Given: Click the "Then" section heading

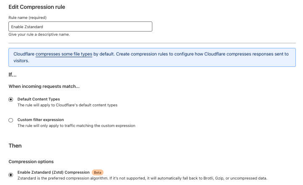Looking at the screenshot, I should [x=15, y=145].
